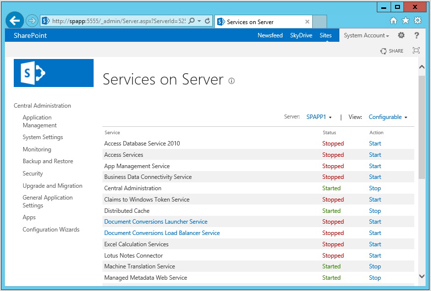Open Newsfeed in the top bar
The height and width of the screenshot is (291, 431).
[270, 35]
